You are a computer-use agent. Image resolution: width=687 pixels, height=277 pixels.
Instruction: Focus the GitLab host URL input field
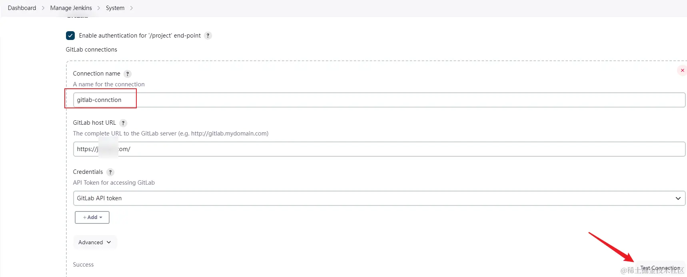click(x=379, y=149)
